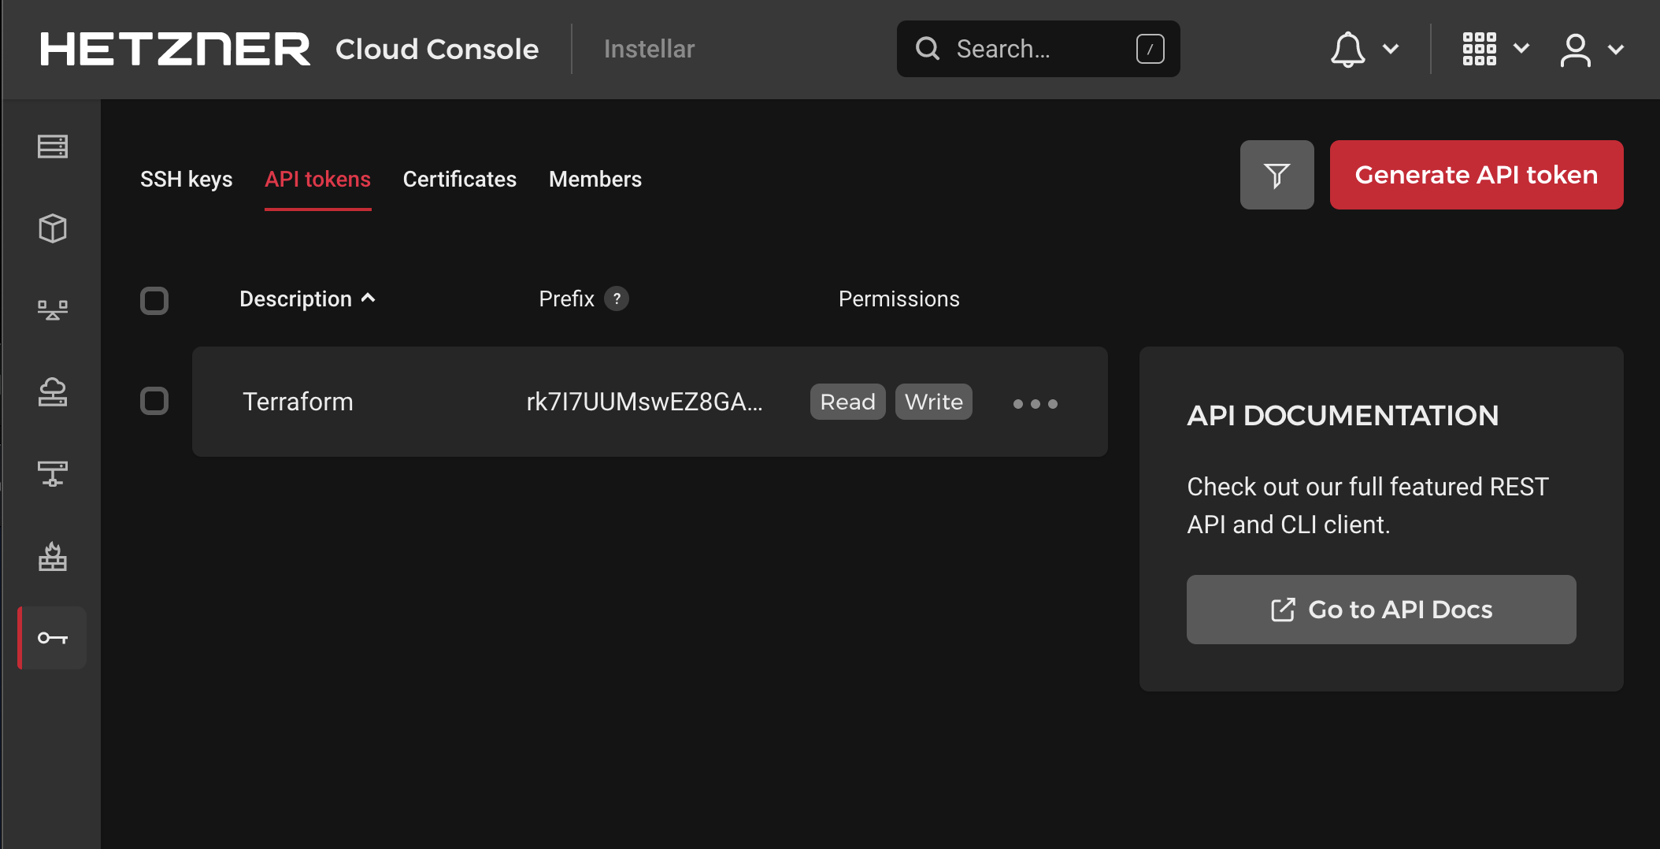Image resolution: width=1660 pixels, height=849 pixels.
Task: Select all tokens with the header checkbox
Action: (154, 300)
